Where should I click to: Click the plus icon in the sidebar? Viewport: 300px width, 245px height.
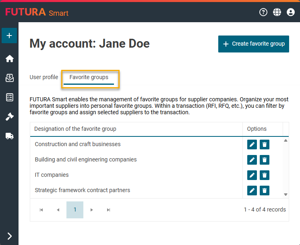[x=9, y=36]
